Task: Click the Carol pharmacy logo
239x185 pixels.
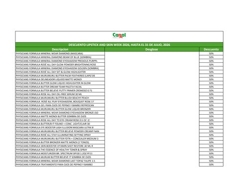Action: click(x=119, y=35)
